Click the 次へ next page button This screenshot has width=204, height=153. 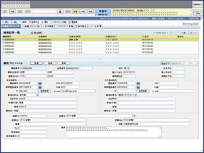click(193, 33)
